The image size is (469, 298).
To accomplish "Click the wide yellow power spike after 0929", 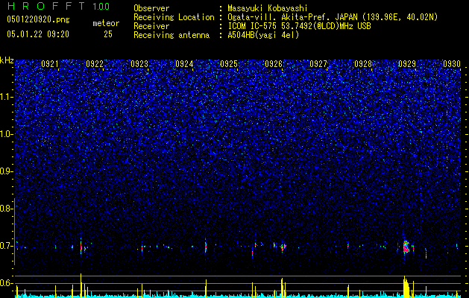I will point(406,287).
